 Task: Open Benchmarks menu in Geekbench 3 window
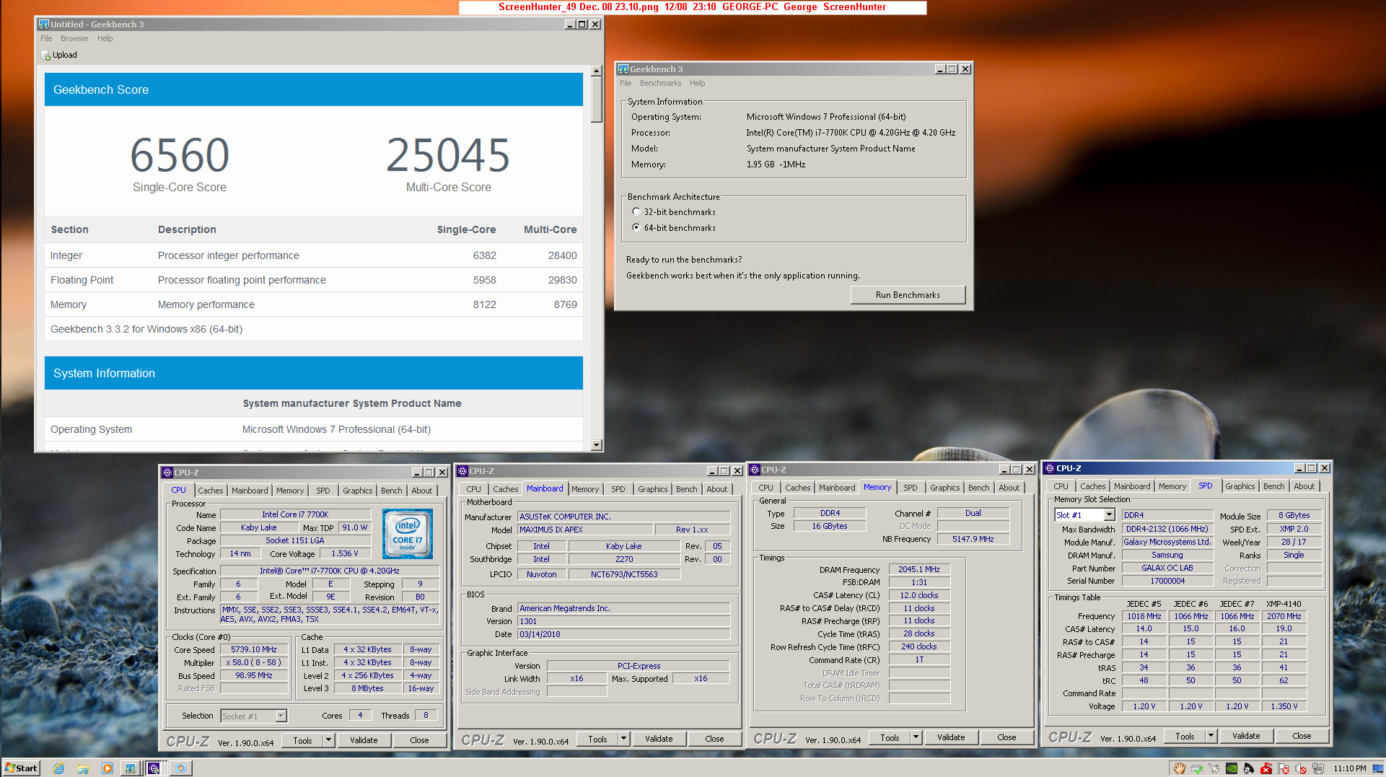click(660, 84)
